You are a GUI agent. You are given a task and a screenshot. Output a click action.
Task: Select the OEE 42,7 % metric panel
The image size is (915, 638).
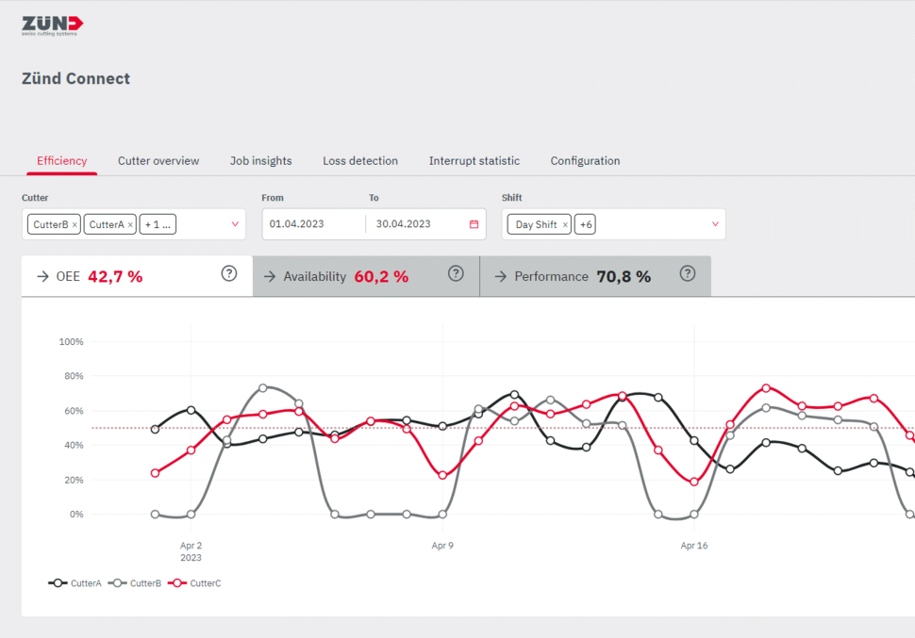(x=137, y=276)
